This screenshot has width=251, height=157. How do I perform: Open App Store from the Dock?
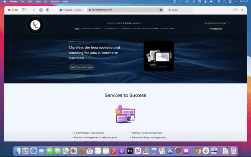[x=170, y=151]
